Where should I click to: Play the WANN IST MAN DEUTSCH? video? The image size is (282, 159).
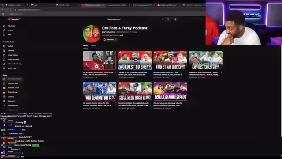[x=170, y=61]
